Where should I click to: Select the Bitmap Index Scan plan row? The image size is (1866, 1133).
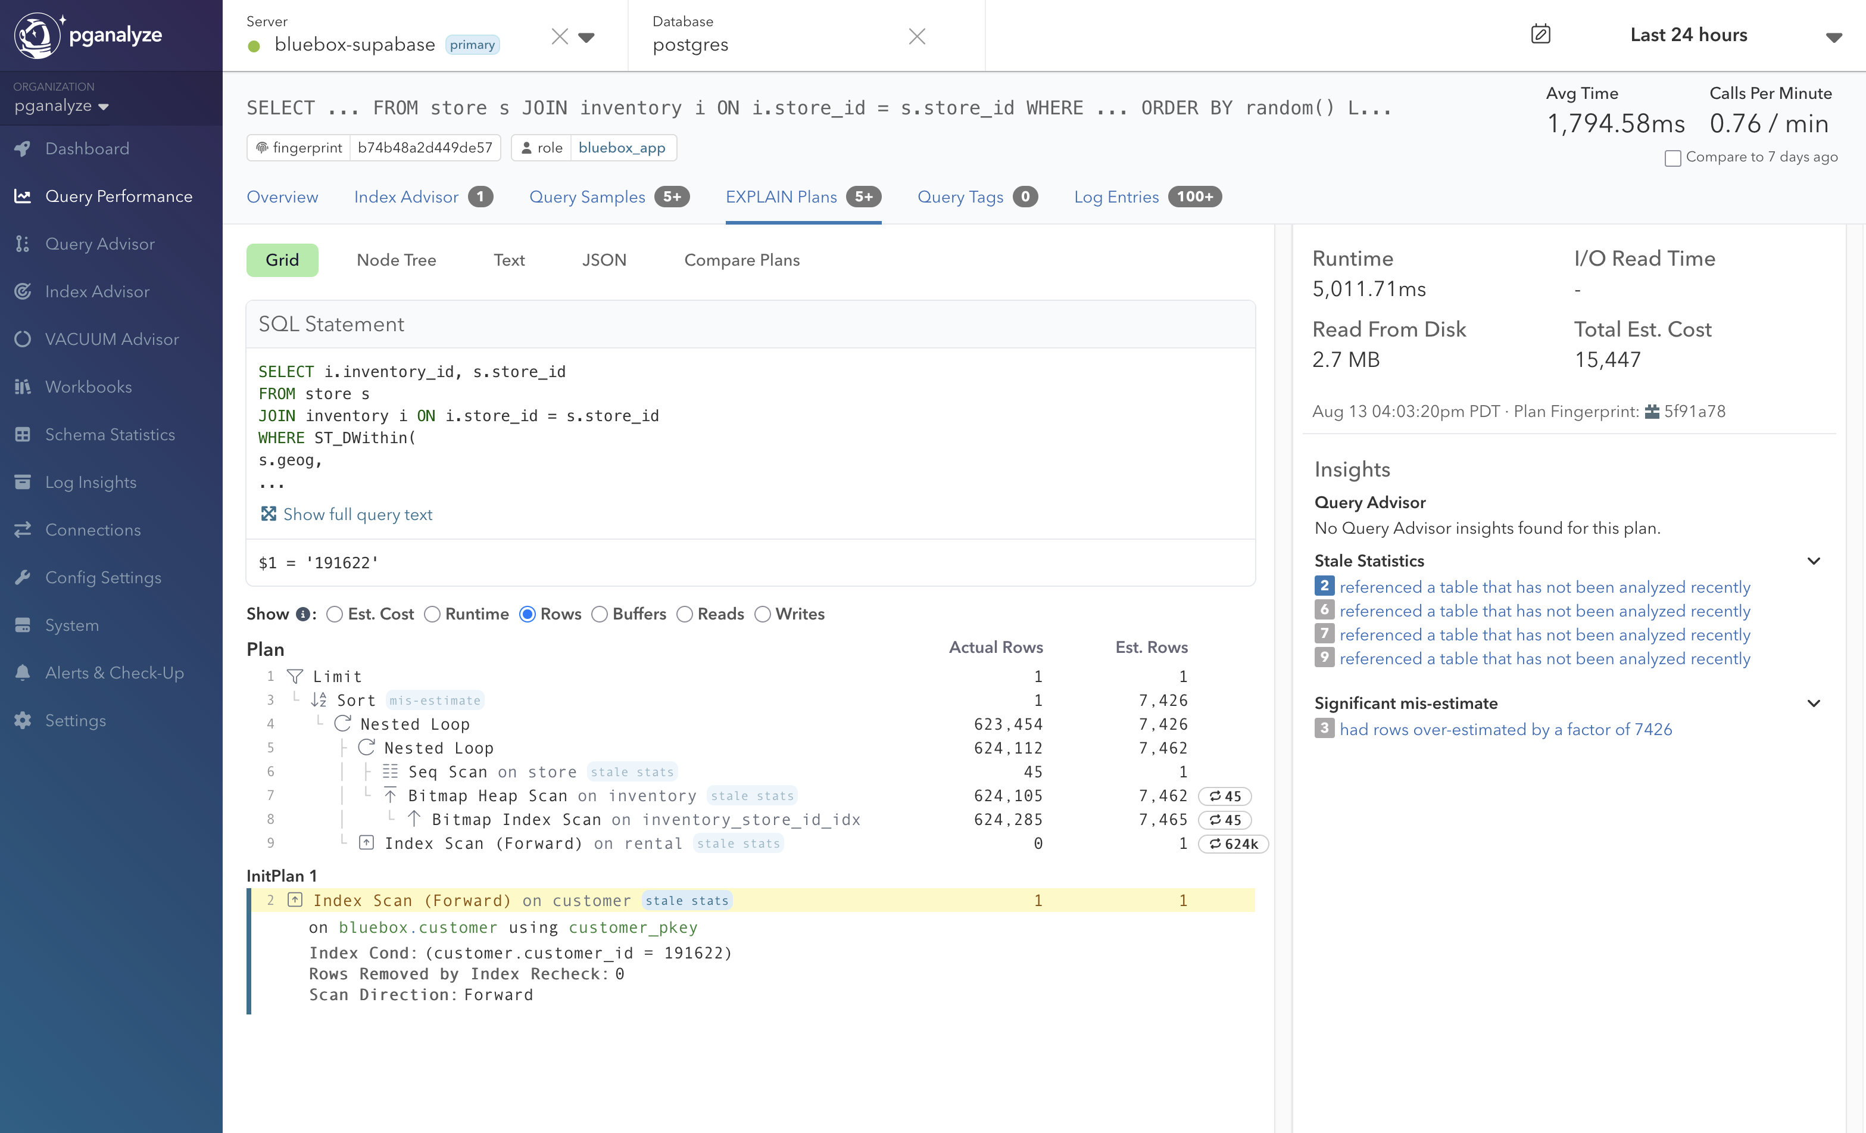point(750,819)
